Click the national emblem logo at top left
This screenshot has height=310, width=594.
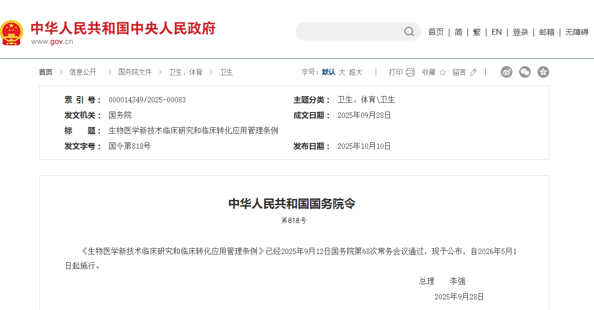point(14,31)
